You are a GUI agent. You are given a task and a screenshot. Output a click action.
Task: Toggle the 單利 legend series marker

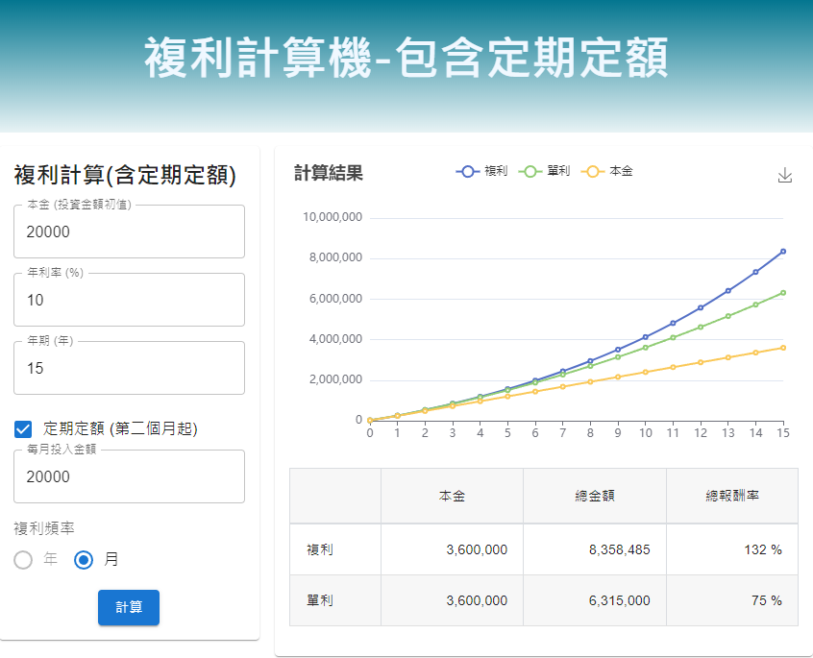point(531,171)
